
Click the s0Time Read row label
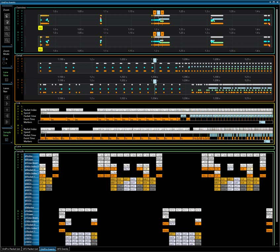(31, 163)
